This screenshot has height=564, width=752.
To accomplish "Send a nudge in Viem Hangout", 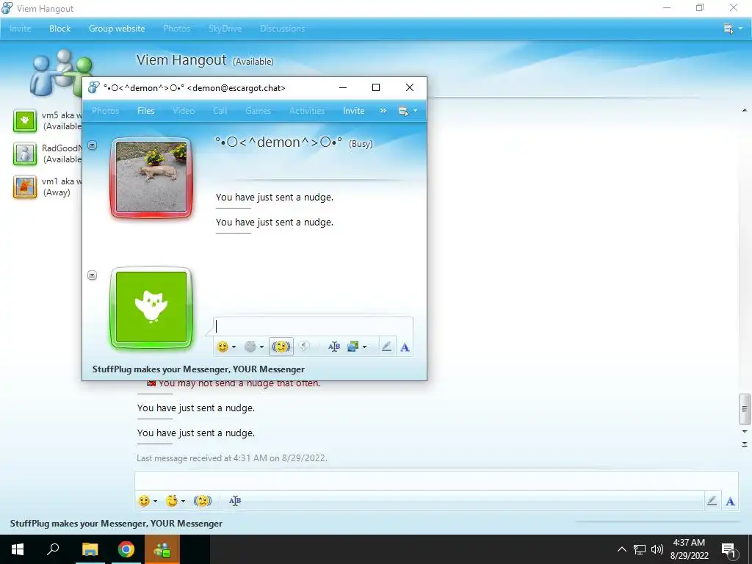I will point(203,501).
